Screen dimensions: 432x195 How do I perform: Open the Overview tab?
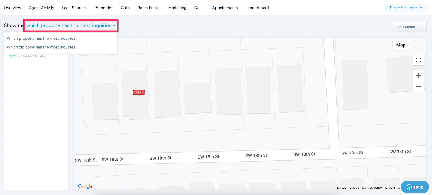[x=12, y=8]
